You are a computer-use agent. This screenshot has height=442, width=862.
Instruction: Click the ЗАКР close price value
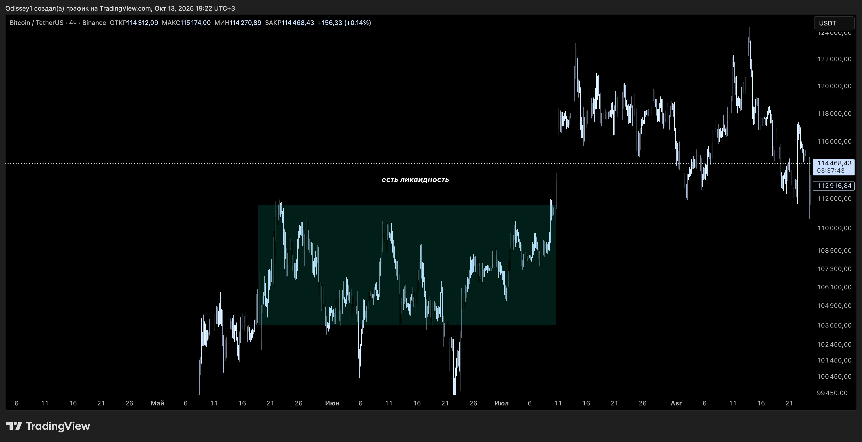[x=298, y=23]
